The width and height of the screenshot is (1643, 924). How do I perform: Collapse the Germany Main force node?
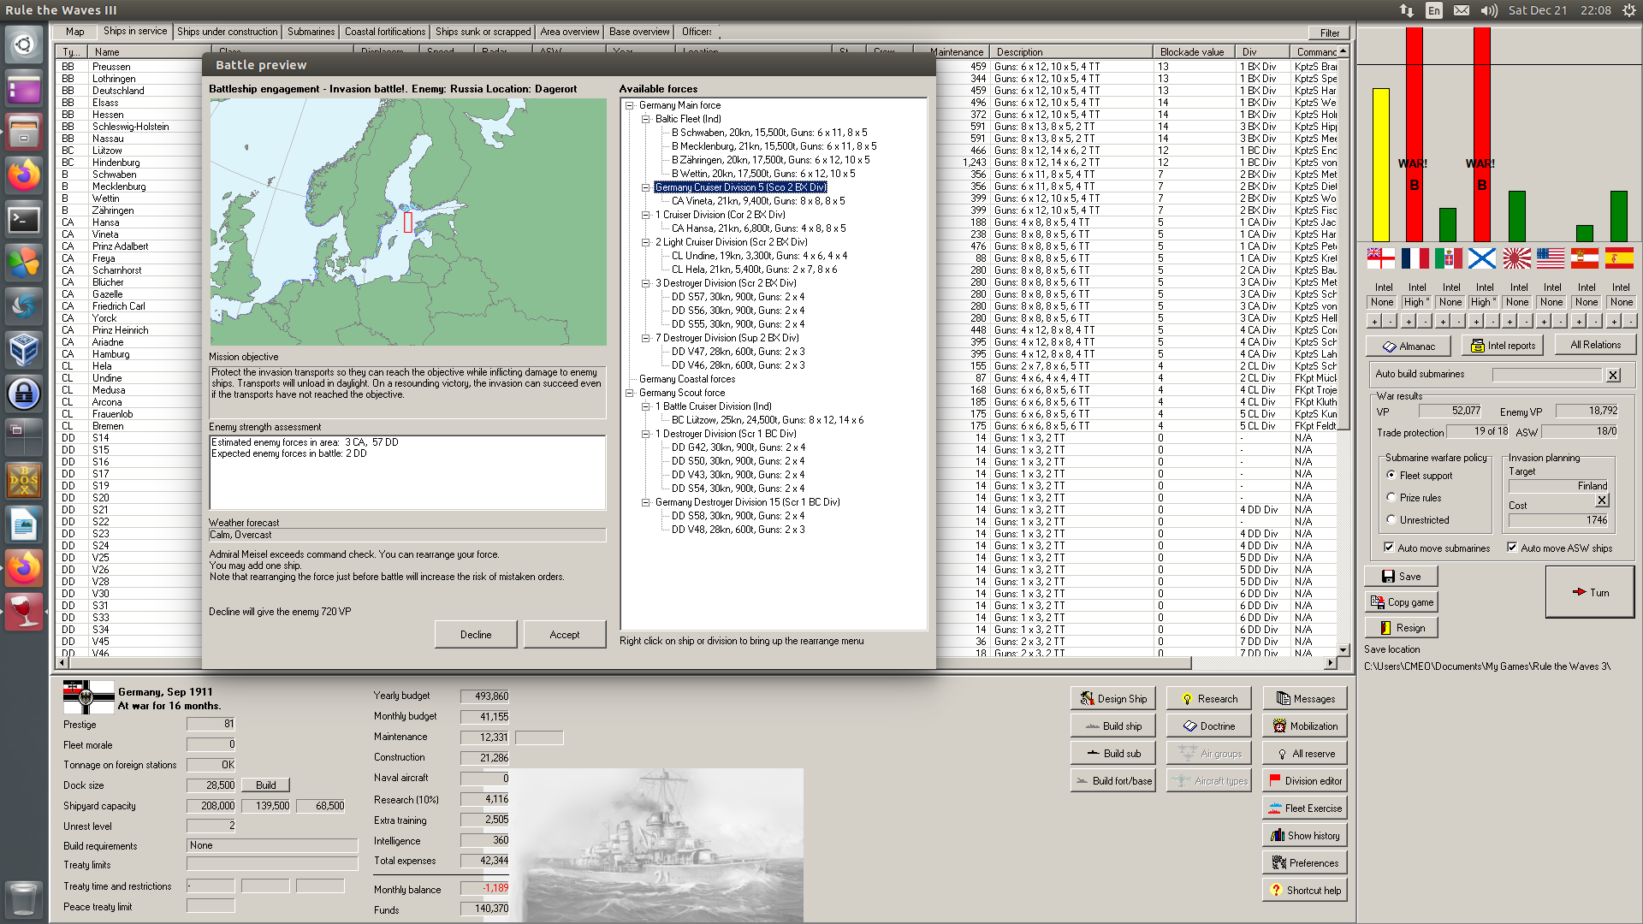tap(630, 106)
